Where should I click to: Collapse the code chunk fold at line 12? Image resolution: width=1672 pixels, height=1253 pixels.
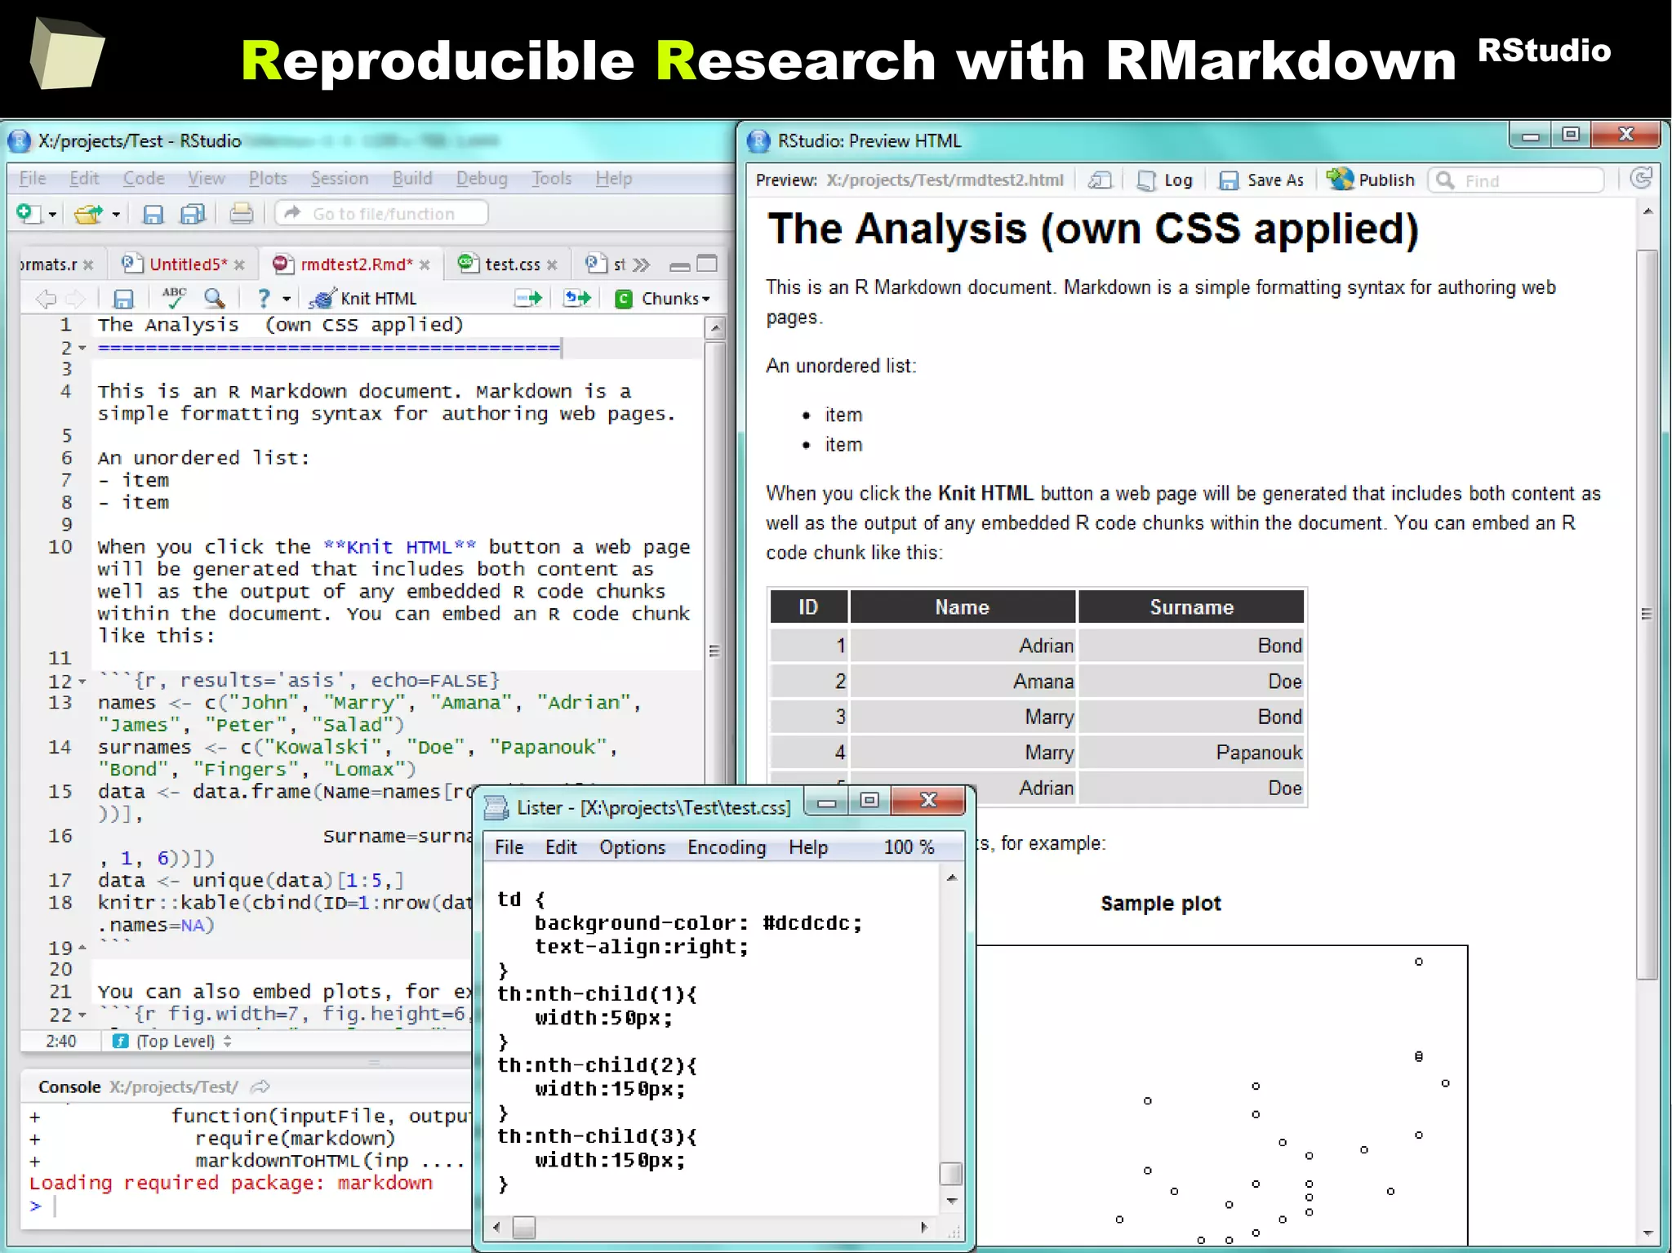tap(82, 682)
